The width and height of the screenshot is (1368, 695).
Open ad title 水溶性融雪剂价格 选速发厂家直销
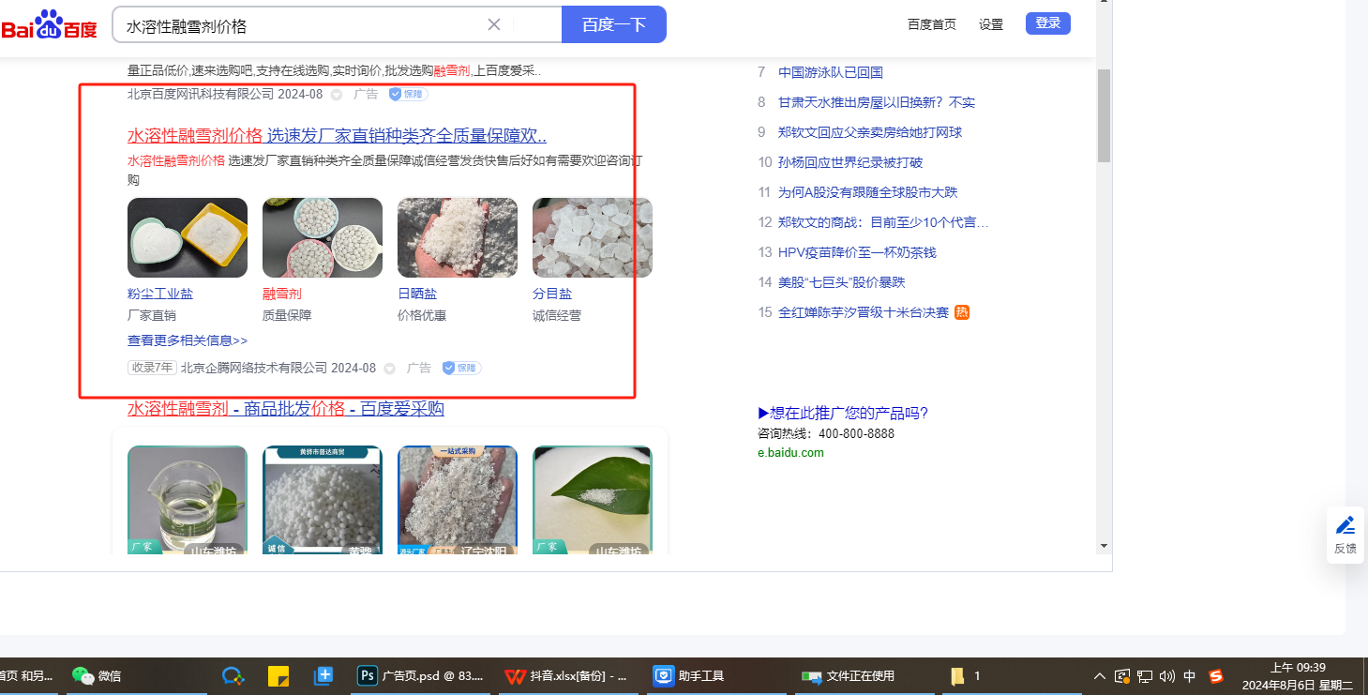click(x=338, y=135)
